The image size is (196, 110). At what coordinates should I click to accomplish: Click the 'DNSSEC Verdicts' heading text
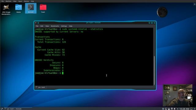44,60
